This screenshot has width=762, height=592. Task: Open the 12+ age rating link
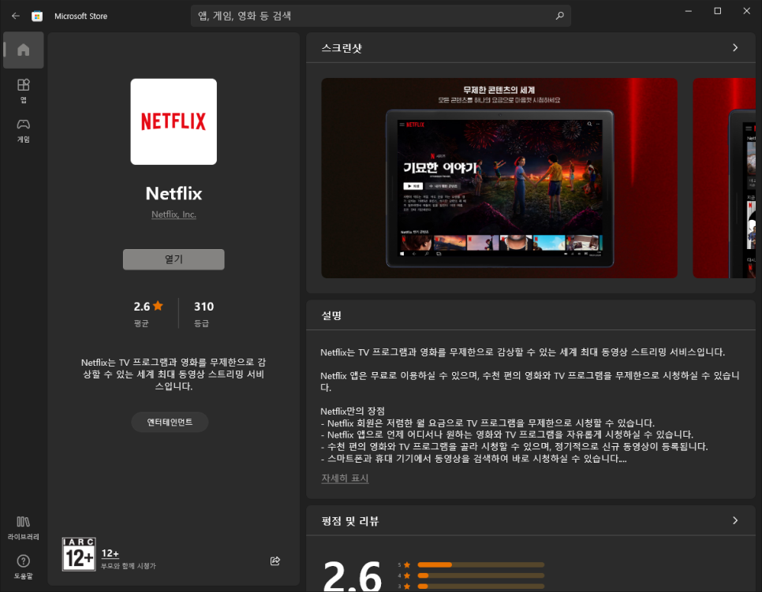[110, 553]
